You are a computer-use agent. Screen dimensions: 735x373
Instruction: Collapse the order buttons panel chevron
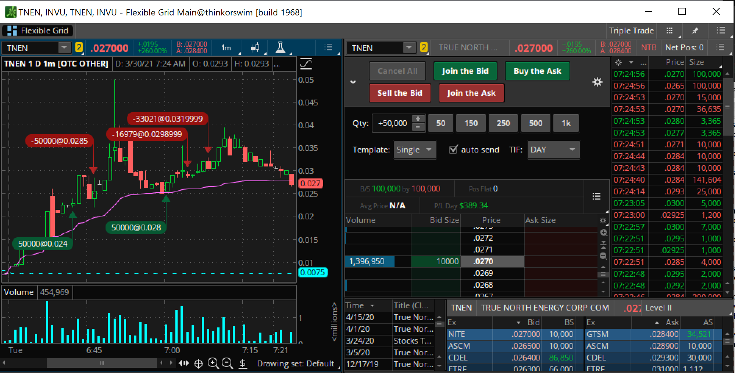[353, 82]
